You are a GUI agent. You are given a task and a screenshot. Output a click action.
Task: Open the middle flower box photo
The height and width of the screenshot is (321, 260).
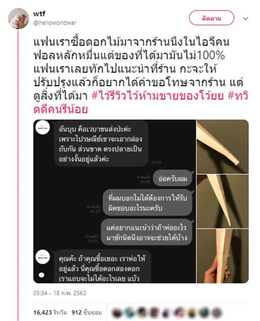(x=223, y=202)
